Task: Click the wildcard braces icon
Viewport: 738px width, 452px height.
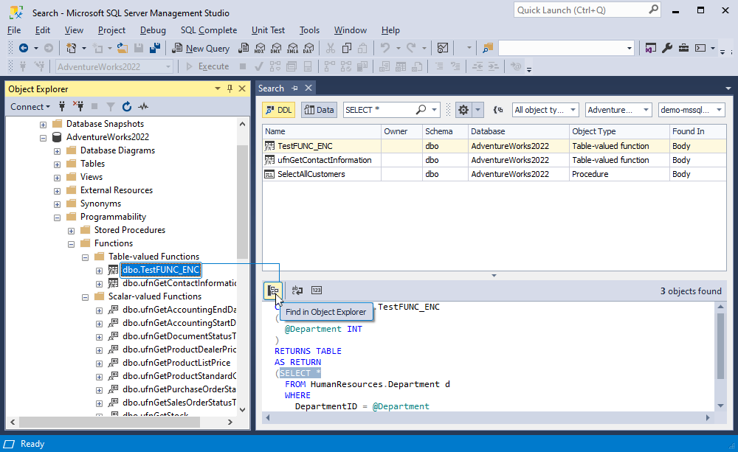Action: pos(498,110)
